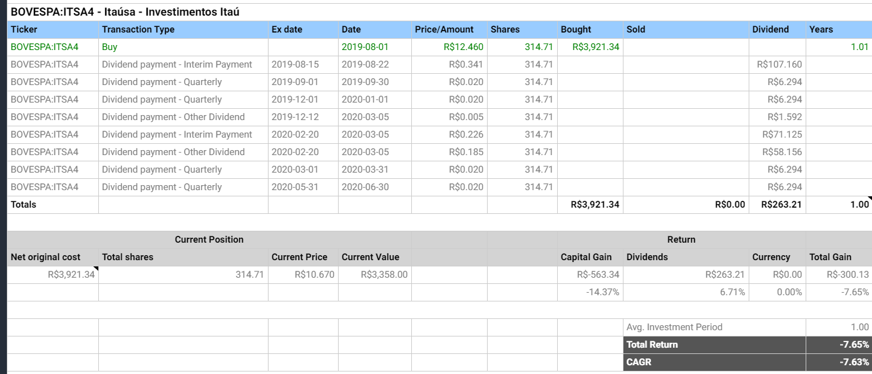
Task: Click the 'Ticker' column header
Action: pos(53,29)
